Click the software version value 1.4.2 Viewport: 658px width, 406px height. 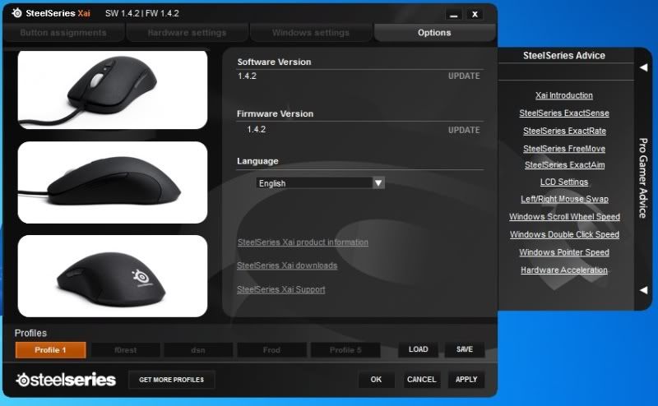[247, 76]
